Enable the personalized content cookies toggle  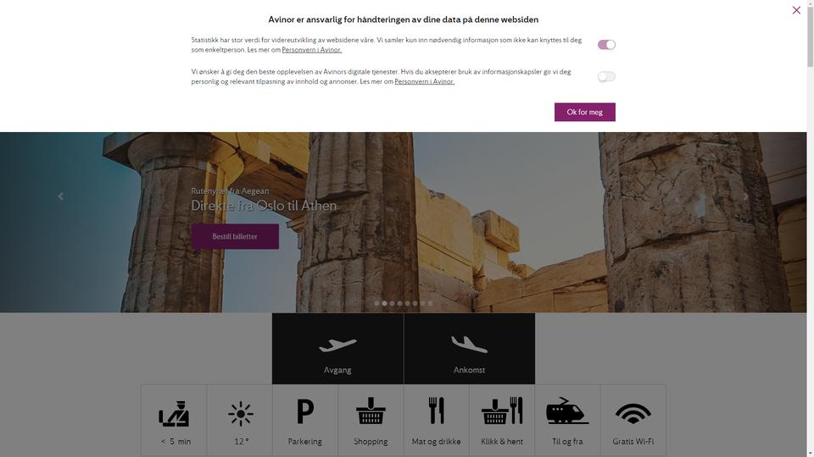606,77
